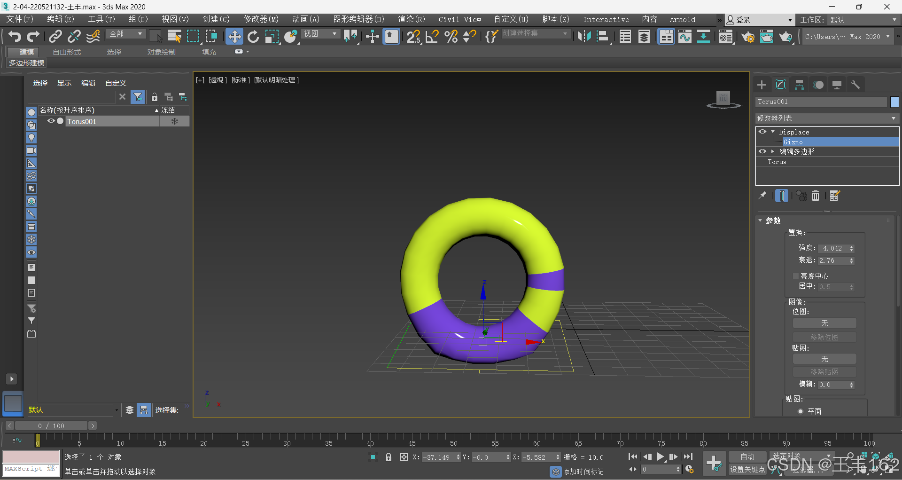Click the Redo arrow icon
This screenshot has width=902, height=480.
(x=33, y=36)
